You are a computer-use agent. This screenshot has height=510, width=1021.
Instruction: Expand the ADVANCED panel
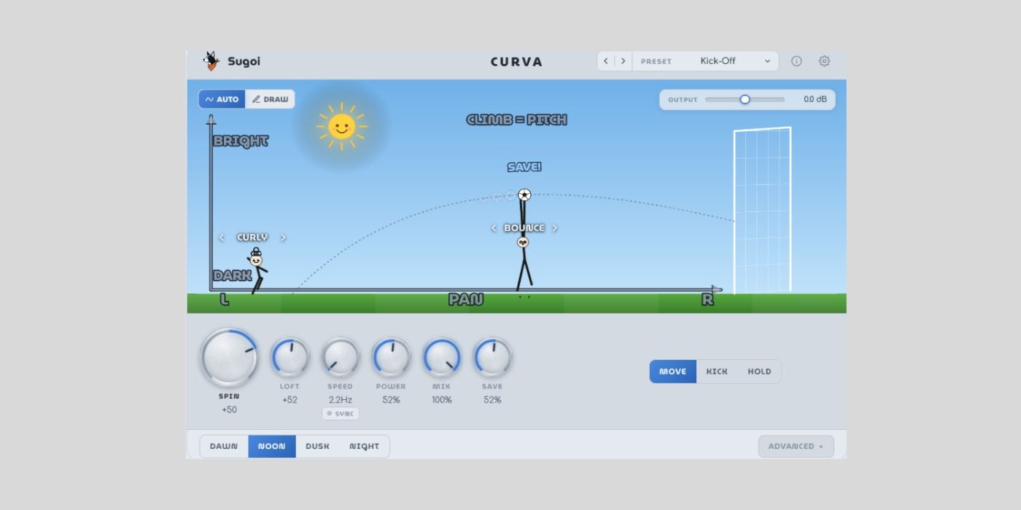(x=796, y=446)
